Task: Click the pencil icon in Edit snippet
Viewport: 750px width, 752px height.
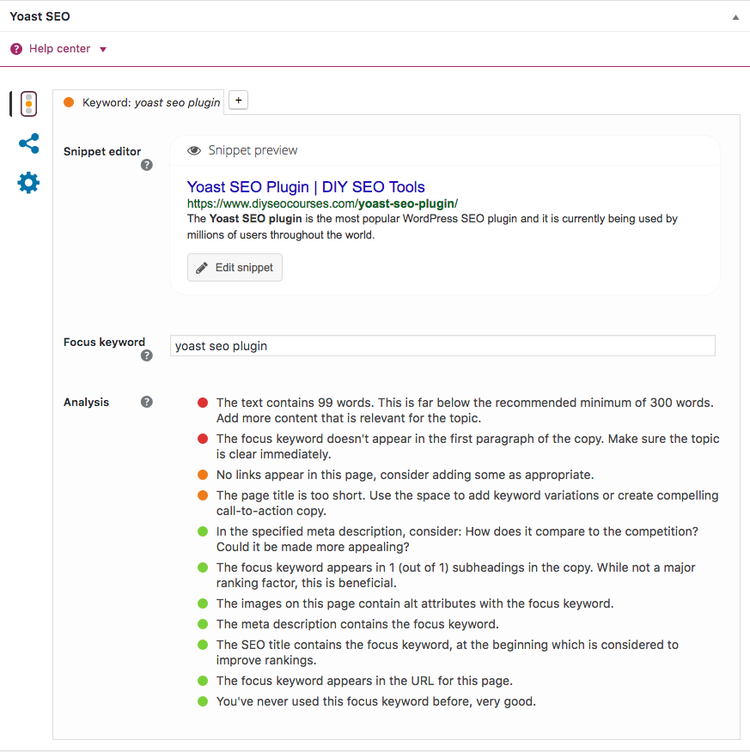Action: tap(202, 268)
